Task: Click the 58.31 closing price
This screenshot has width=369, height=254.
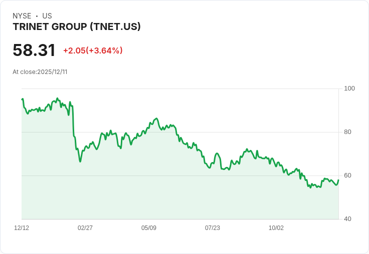Action: pyautogui.click(x=34, y=50)
